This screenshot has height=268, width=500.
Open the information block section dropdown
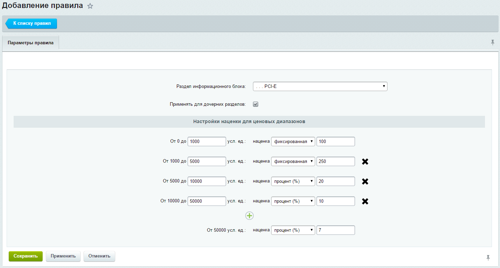click(x=320, y=86)
